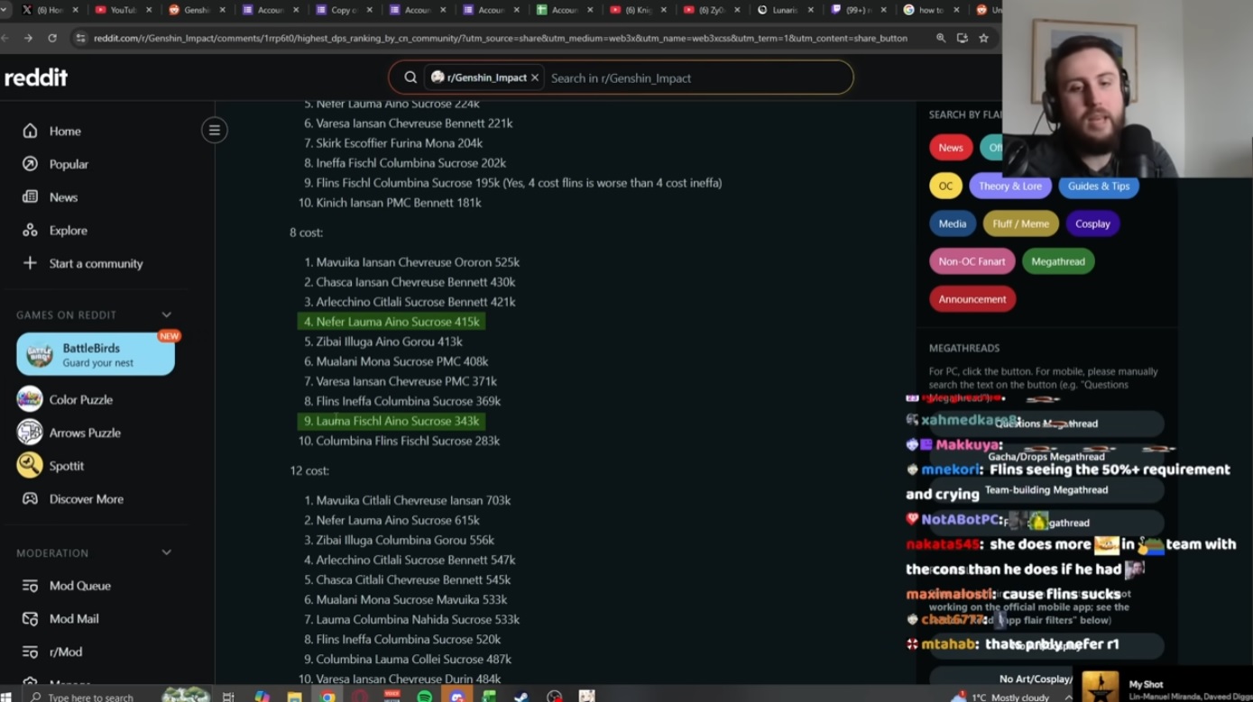Click highlighted 'Nefer Lauma Aino Sucrose 415k'
This screenshot has height=702, width=1253.
click(392, 322)
